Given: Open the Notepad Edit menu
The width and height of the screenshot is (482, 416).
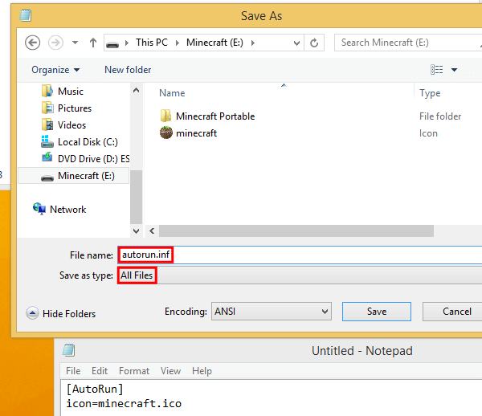Looking at the screenshot, I should (100, 371).
